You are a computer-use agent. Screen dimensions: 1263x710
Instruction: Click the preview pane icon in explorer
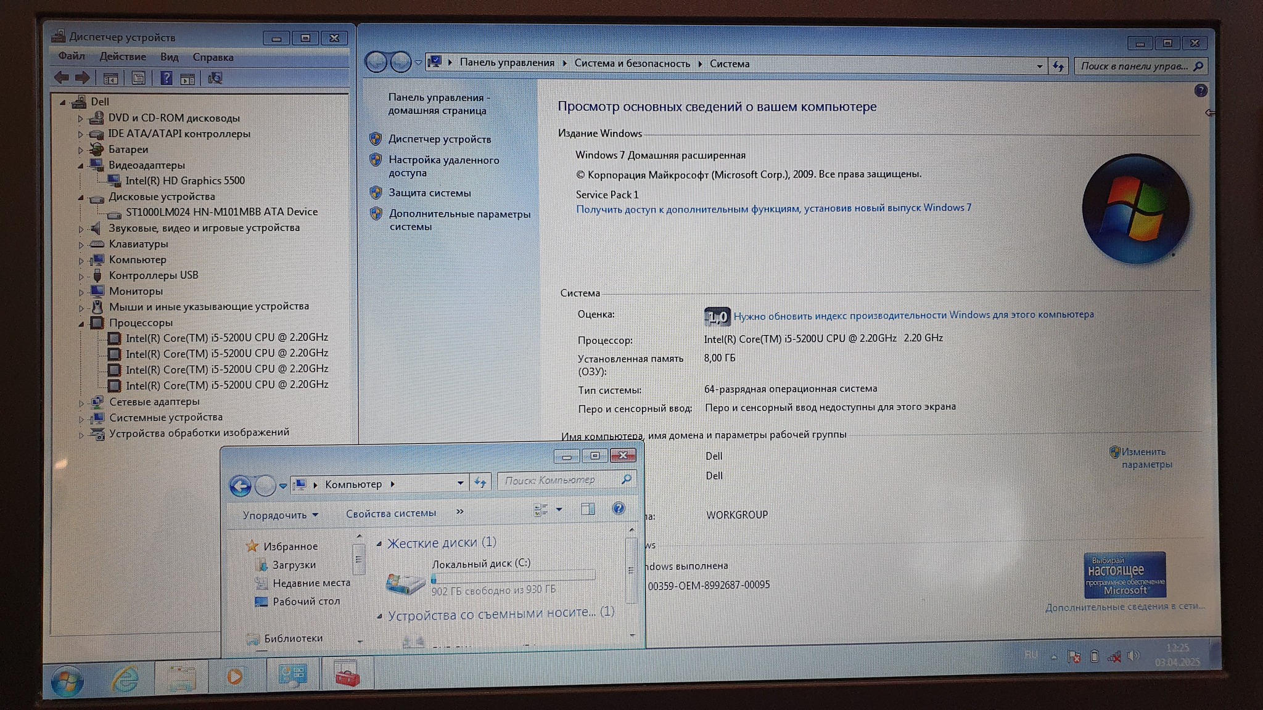pos(588,509)
